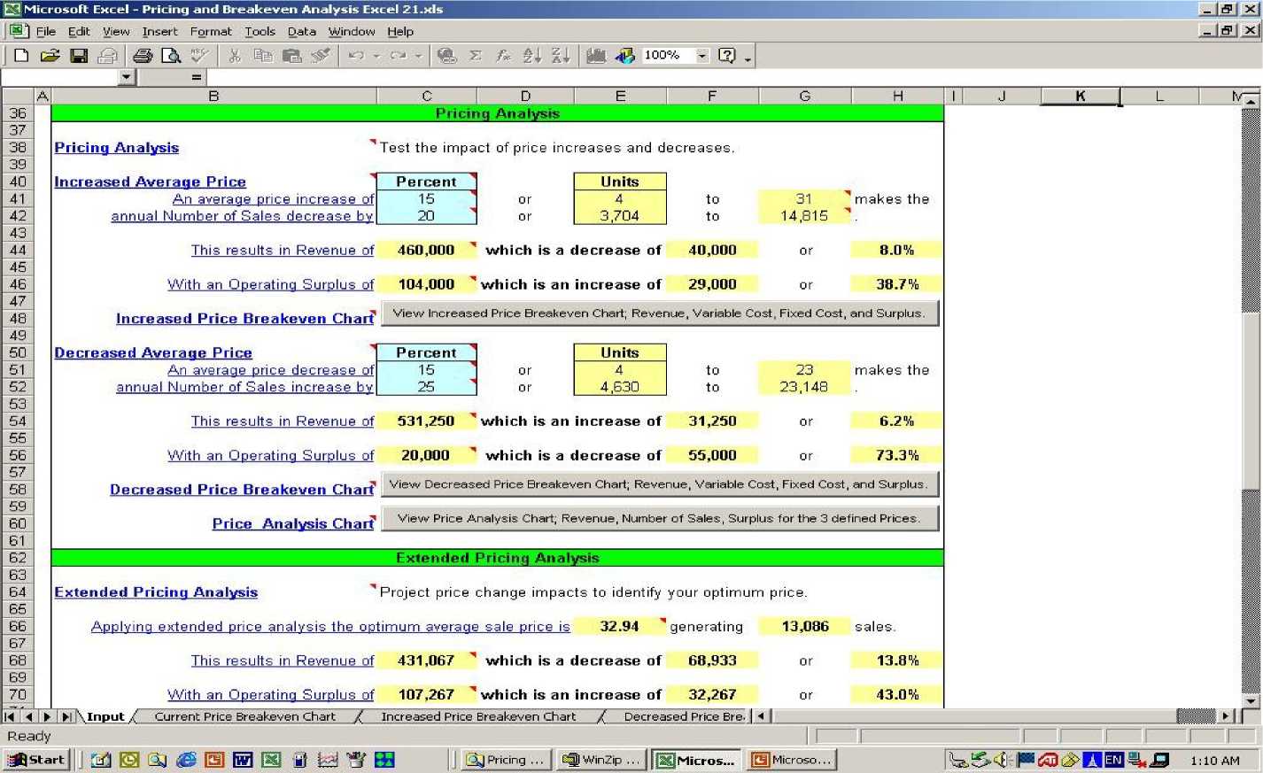Click the Cut scissors icon
Image resolution: width=1263 pixels, height=773 pixels.
click(x=235, y=56)
